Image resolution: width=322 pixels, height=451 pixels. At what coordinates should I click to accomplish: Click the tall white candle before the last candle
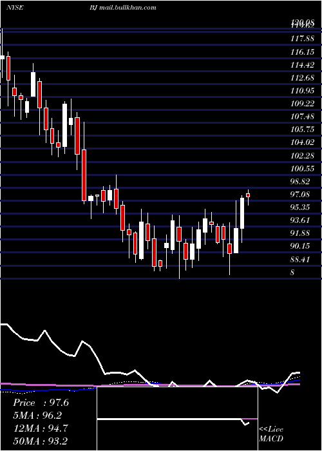pos(242,213)
